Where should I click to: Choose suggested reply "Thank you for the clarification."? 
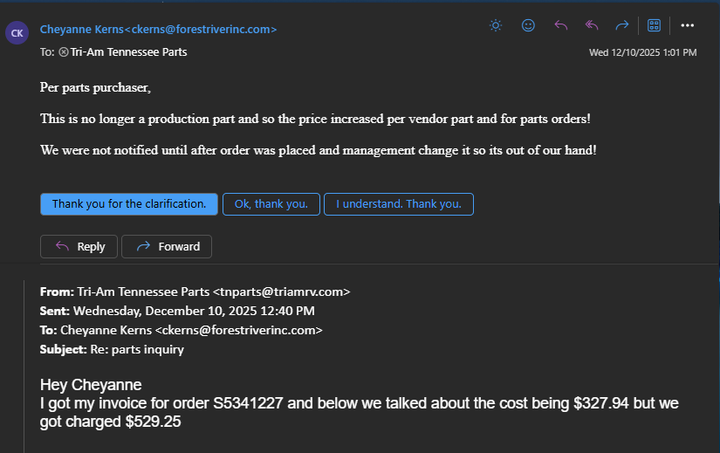click(129, 204)
